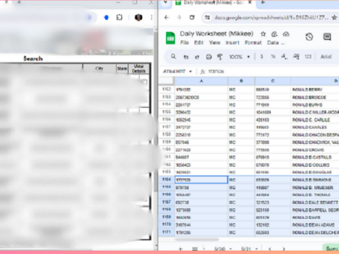Click the move-to-folder icon beside the title

pos(274,34)
